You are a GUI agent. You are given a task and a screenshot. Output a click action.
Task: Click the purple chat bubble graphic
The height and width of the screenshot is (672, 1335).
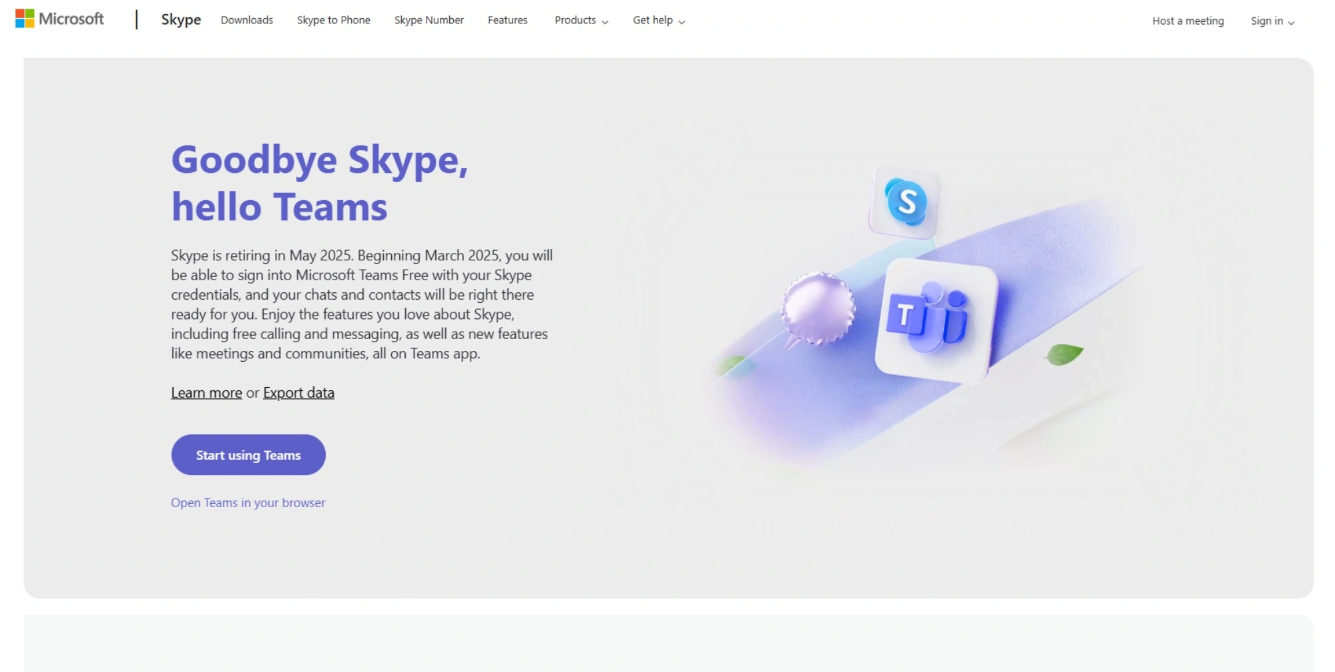click(x=818, y=310)
